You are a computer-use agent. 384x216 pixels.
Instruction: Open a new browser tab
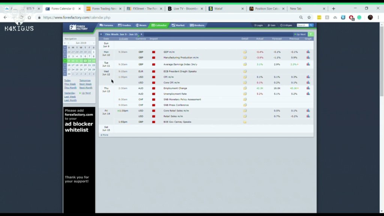333,9
